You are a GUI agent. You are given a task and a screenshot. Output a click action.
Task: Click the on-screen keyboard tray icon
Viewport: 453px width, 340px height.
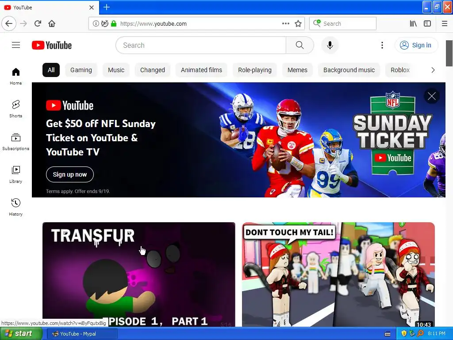tap(388, 334)
